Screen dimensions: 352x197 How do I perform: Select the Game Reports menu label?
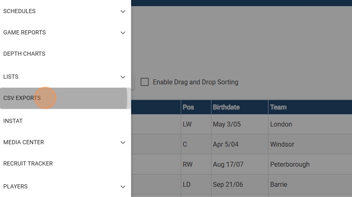pyautogui.click(x=25, y=33)
